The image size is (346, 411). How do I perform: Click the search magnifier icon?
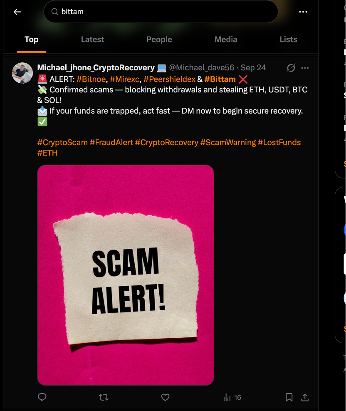pyautogui.click(x=54, y=12)
